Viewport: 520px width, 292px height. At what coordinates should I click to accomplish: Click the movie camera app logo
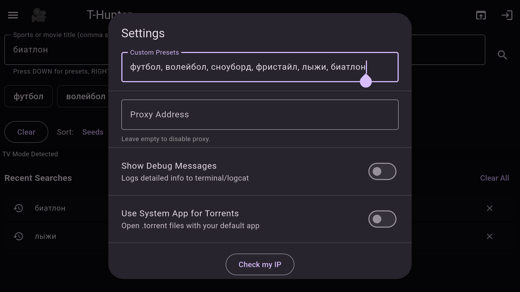pyautogui.click(x=39, y=15)
